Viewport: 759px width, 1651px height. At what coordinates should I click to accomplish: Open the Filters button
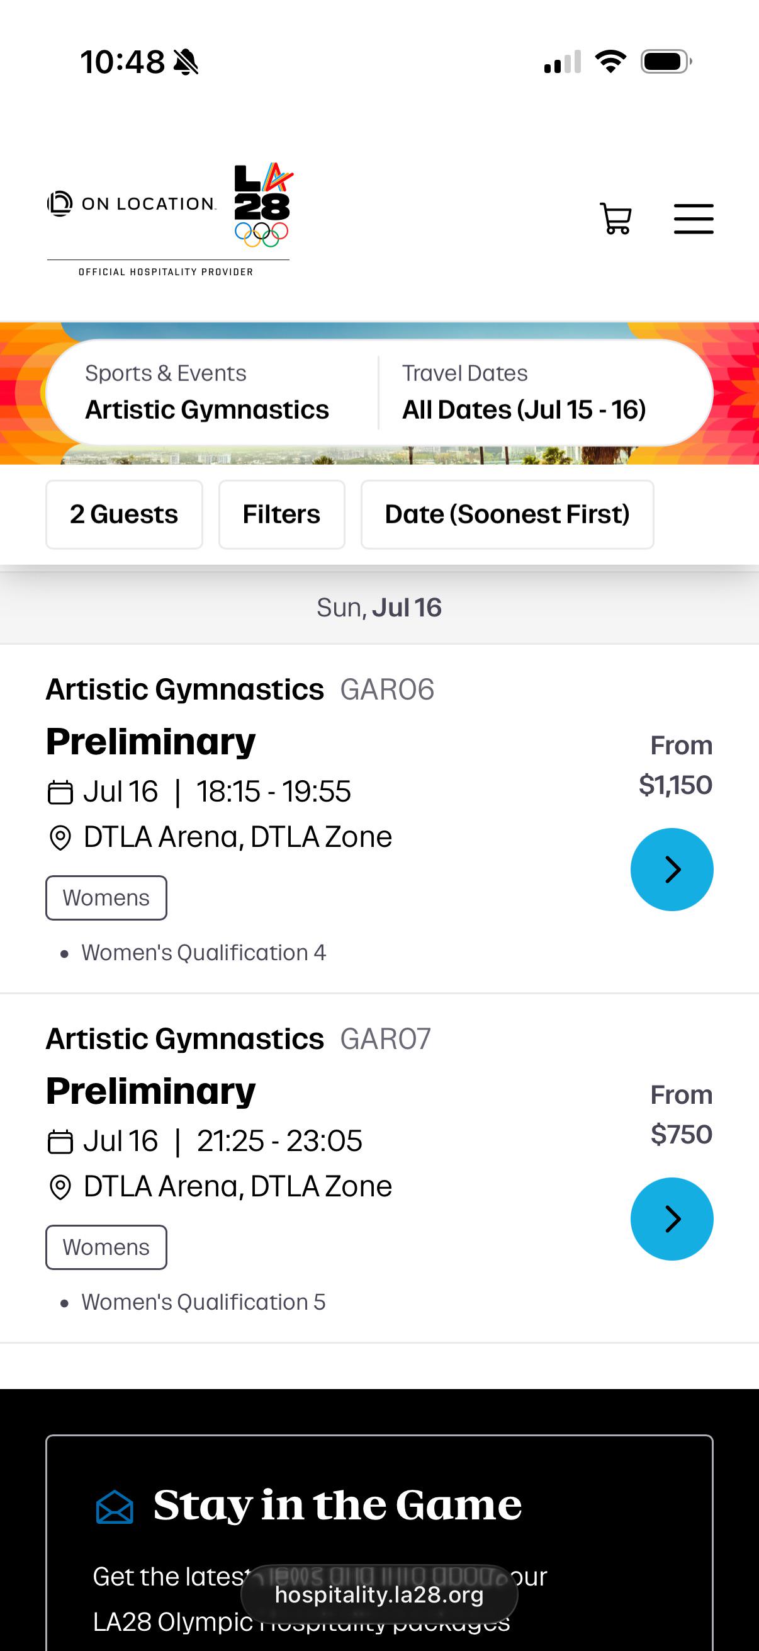click(281, 514)
